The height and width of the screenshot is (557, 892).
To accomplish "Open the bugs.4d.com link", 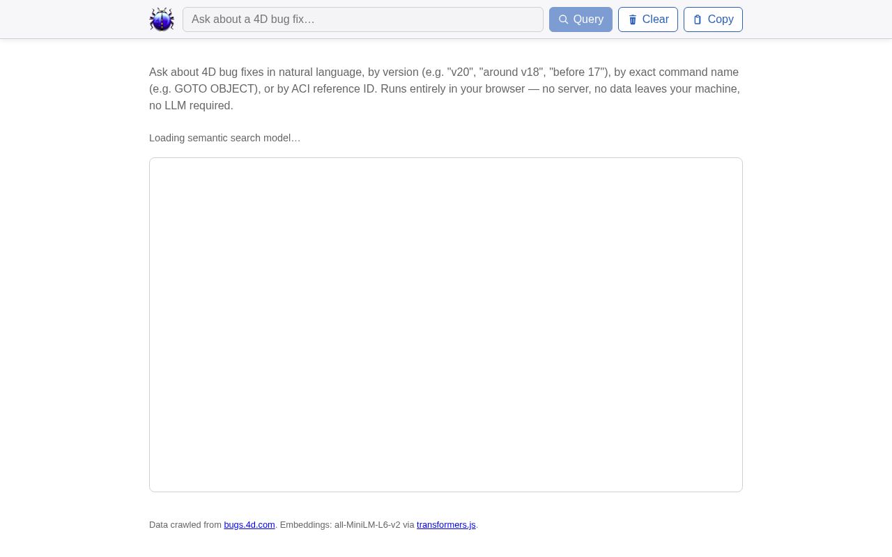I will point(249,525).
